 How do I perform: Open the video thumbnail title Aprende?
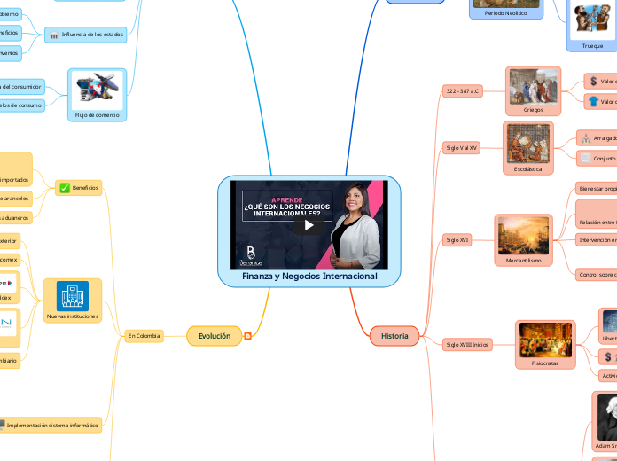(287, 200)
